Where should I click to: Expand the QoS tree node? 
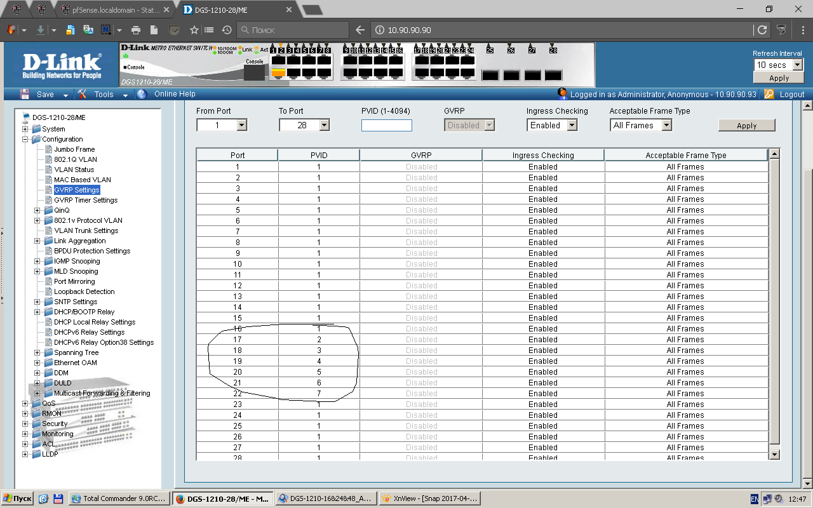point(25,403)
